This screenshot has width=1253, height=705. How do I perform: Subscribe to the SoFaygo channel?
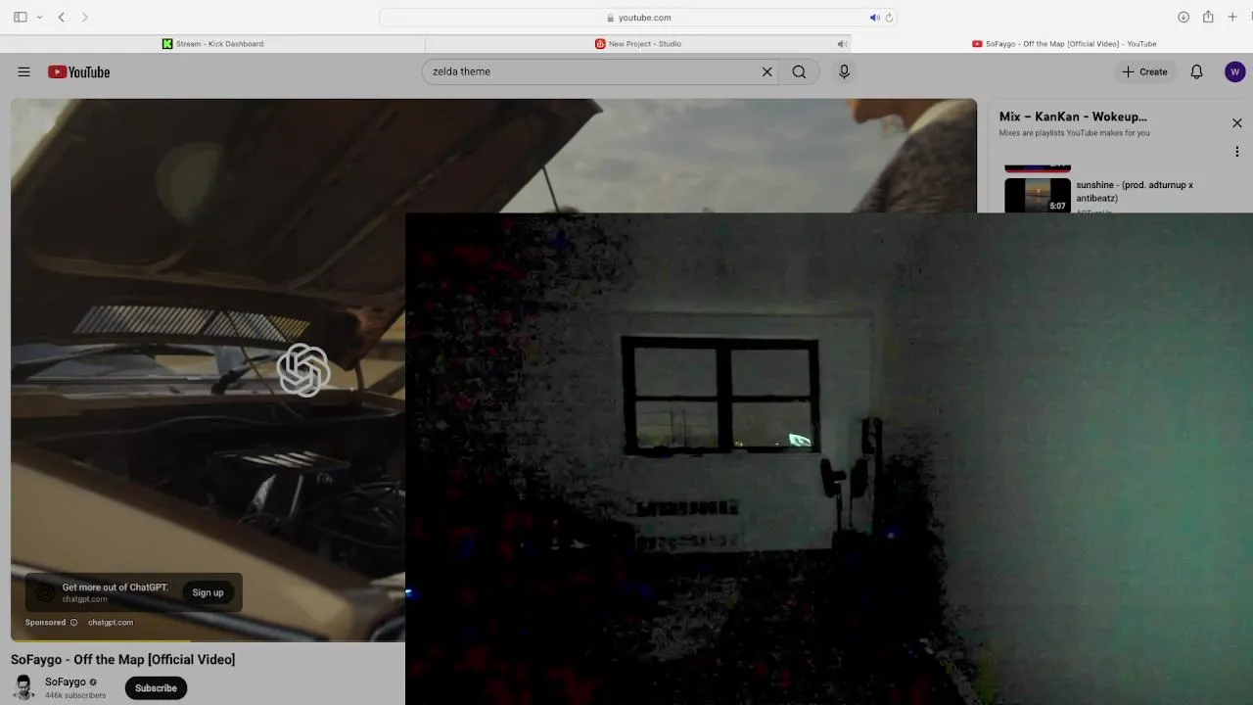click(156, 688)
